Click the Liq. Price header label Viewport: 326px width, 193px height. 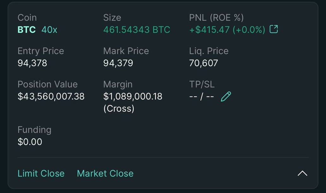[x=208, y=51]
